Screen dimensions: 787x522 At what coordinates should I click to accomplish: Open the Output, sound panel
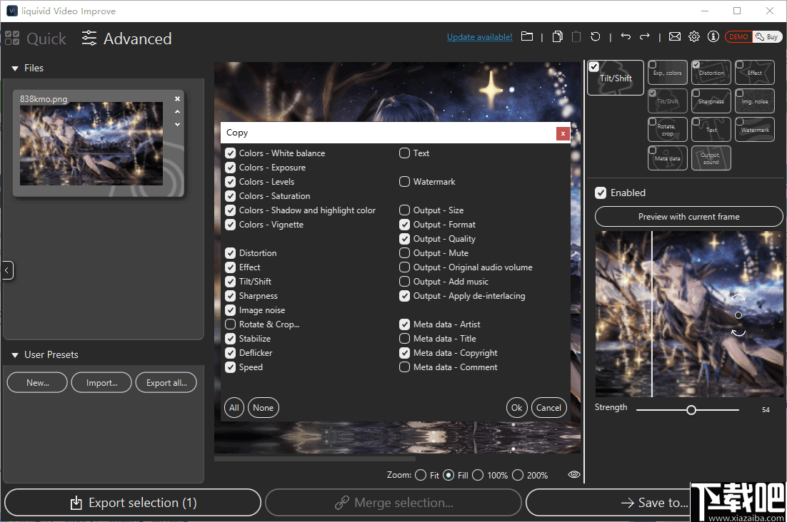[x=711, y=158]
